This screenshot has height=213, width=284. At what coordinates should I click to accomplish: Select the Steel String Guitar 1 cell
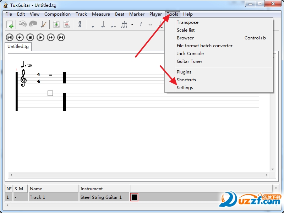click(104, 197)
